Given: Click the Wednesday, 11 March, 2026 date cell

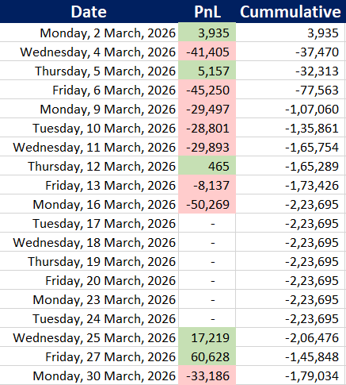Looking at the screenshot, I should coord(89,147).
